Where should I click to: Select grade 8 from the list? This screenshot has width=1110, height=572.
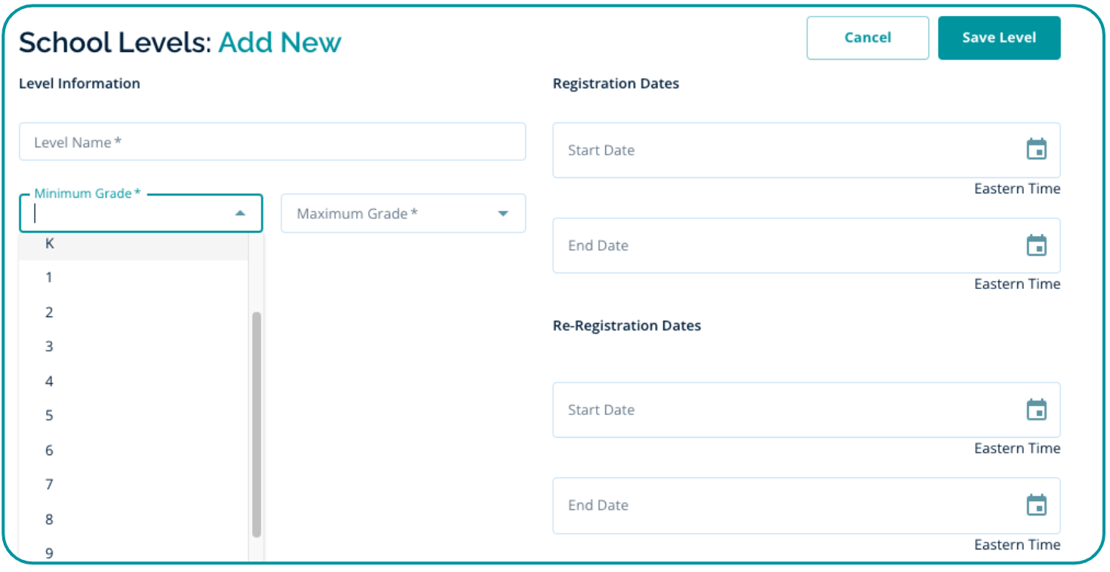click(x=50, y=519)
